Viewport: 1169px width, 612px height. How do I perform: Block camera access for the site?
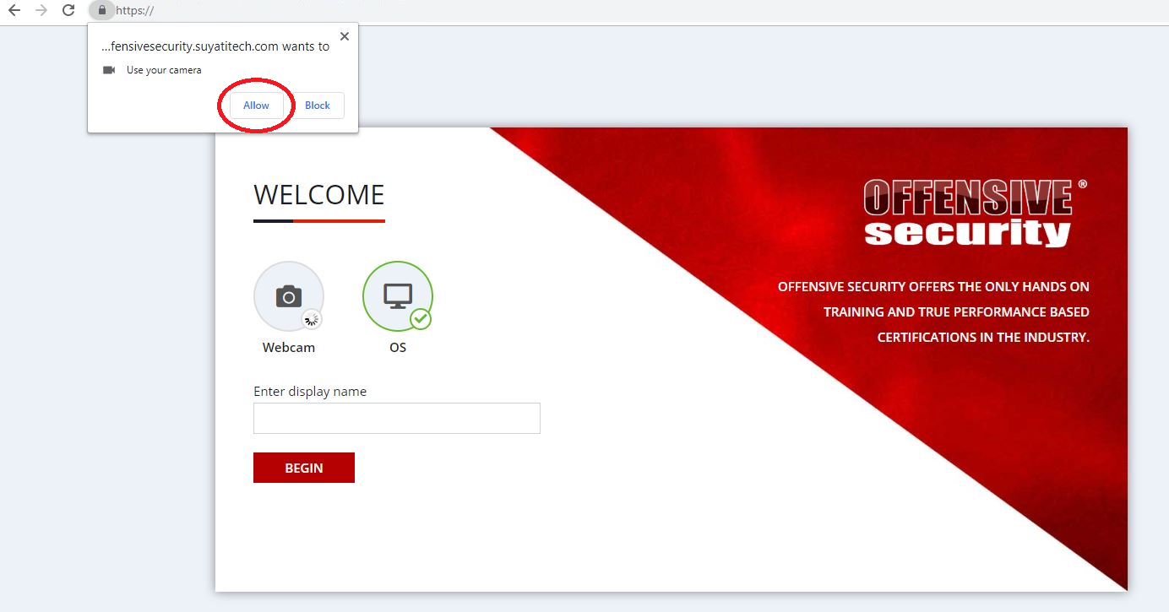click(318, 105)
